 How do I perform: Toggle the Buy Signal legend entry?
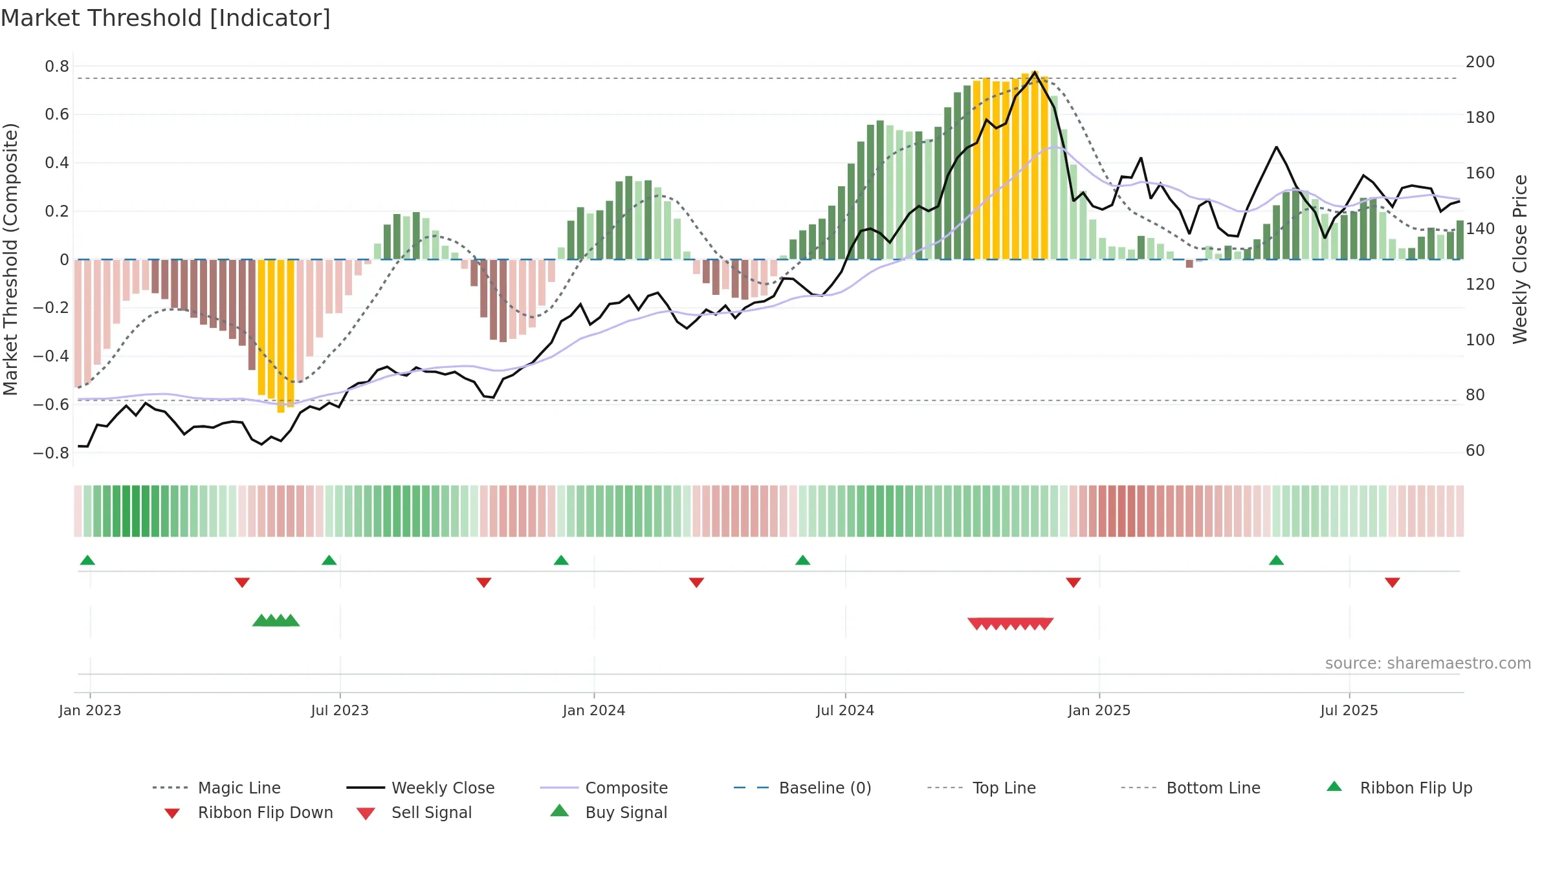click(608, 812)
